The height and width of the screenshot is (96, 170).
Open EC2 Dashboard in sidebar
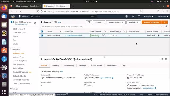19,29
